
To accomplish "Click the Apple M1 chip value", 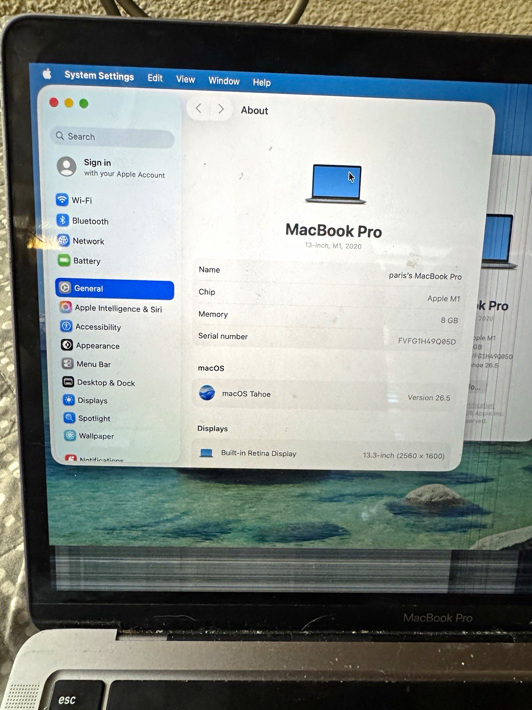I will 444,299.
